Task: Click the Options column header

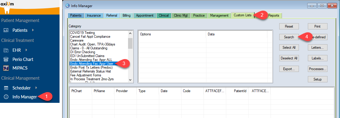Action: coord(172,34)
